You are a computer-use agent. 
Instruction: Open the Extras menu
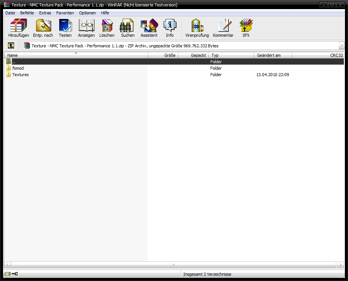45,13
